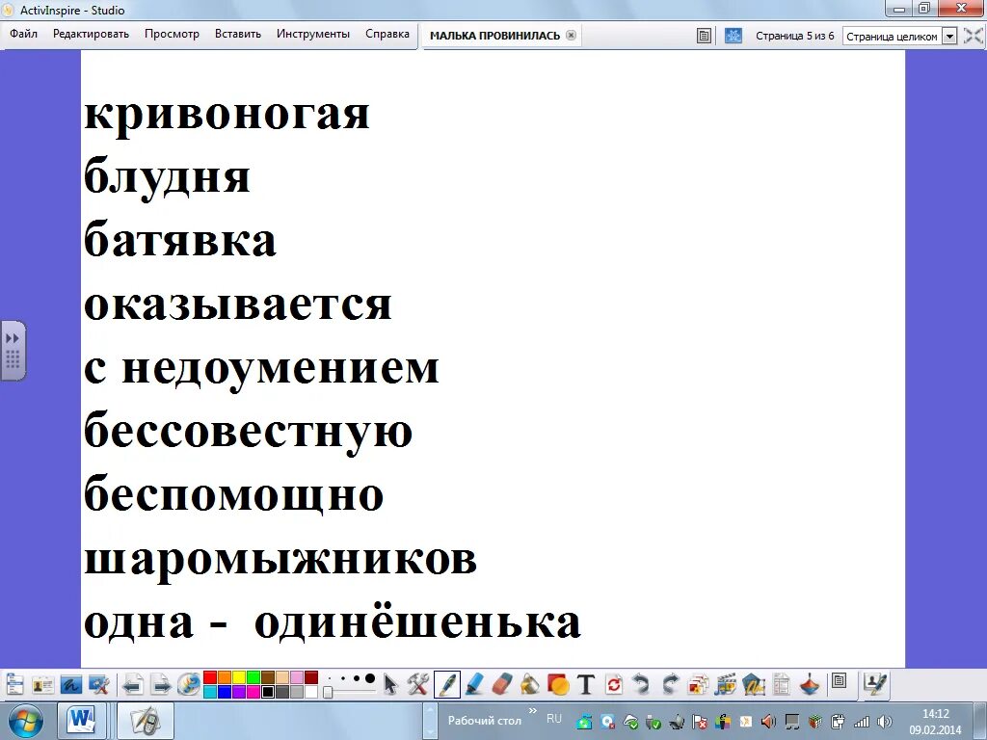Open the Shape Recognition tool
This screenshot has height=740, width=987.
(x=754, y=684)
